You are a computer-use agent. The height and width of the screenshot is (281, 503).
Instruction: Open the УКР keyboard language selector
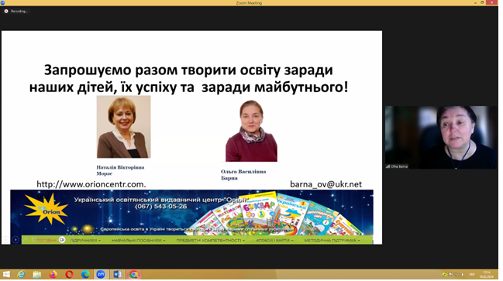click(x=472, y=275)
